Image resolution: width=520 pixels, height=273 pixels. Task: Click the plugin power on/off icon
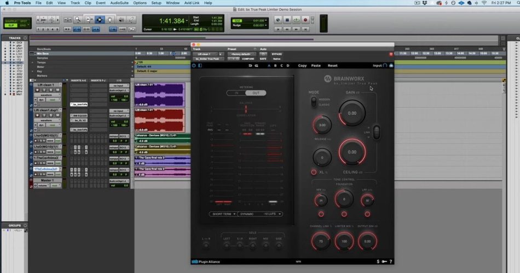[194, 66]
